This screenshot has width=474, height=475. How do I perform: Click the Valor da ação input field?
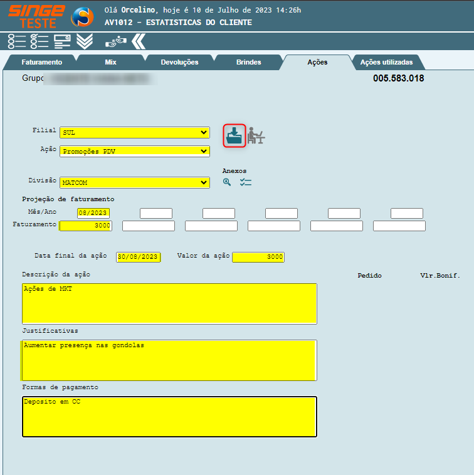pyautogui.click(x=258, y=257)
